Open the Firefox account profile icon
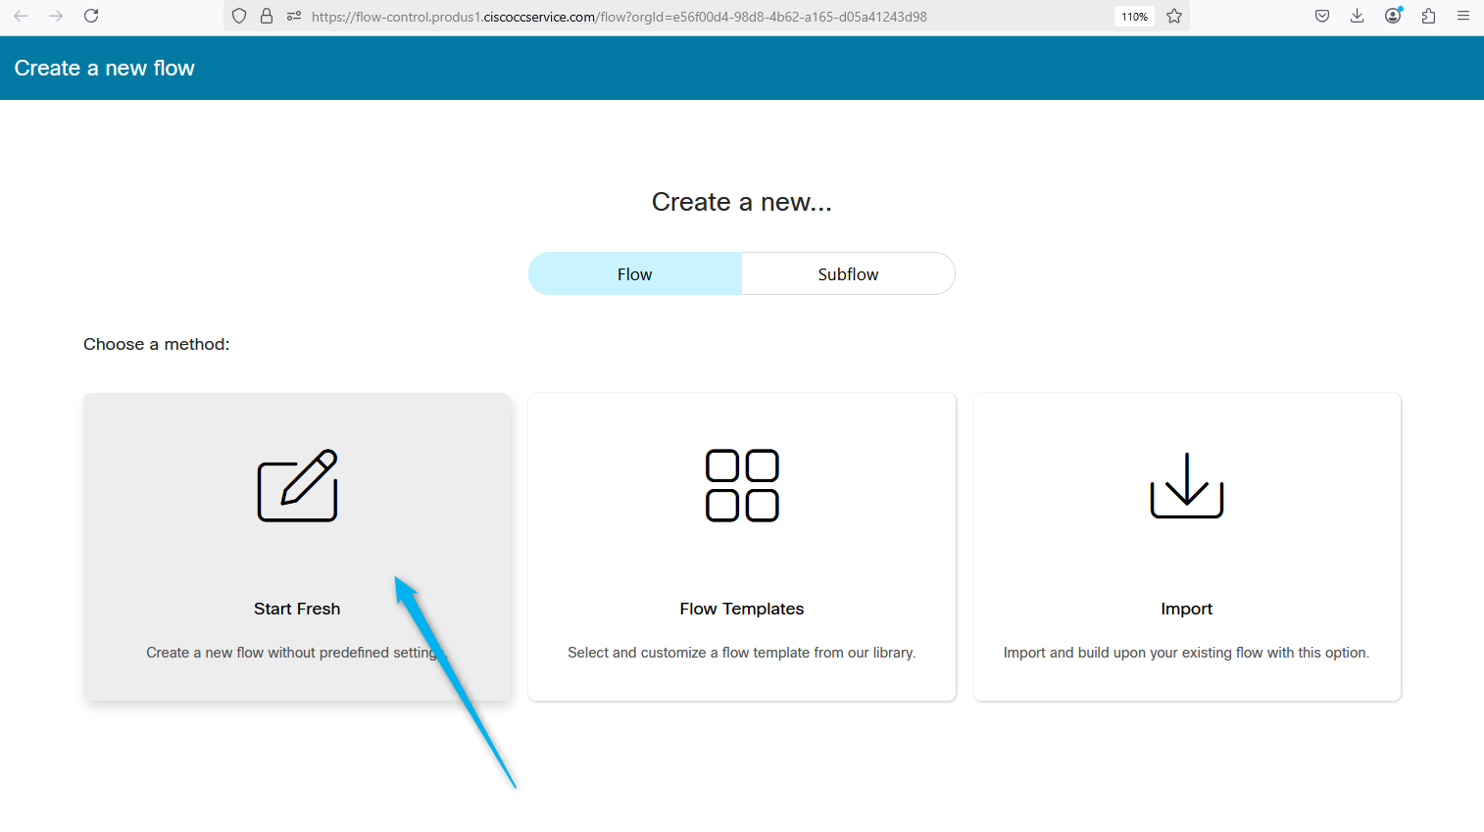Screen dimensions: 1484x832 [1393, 16]
